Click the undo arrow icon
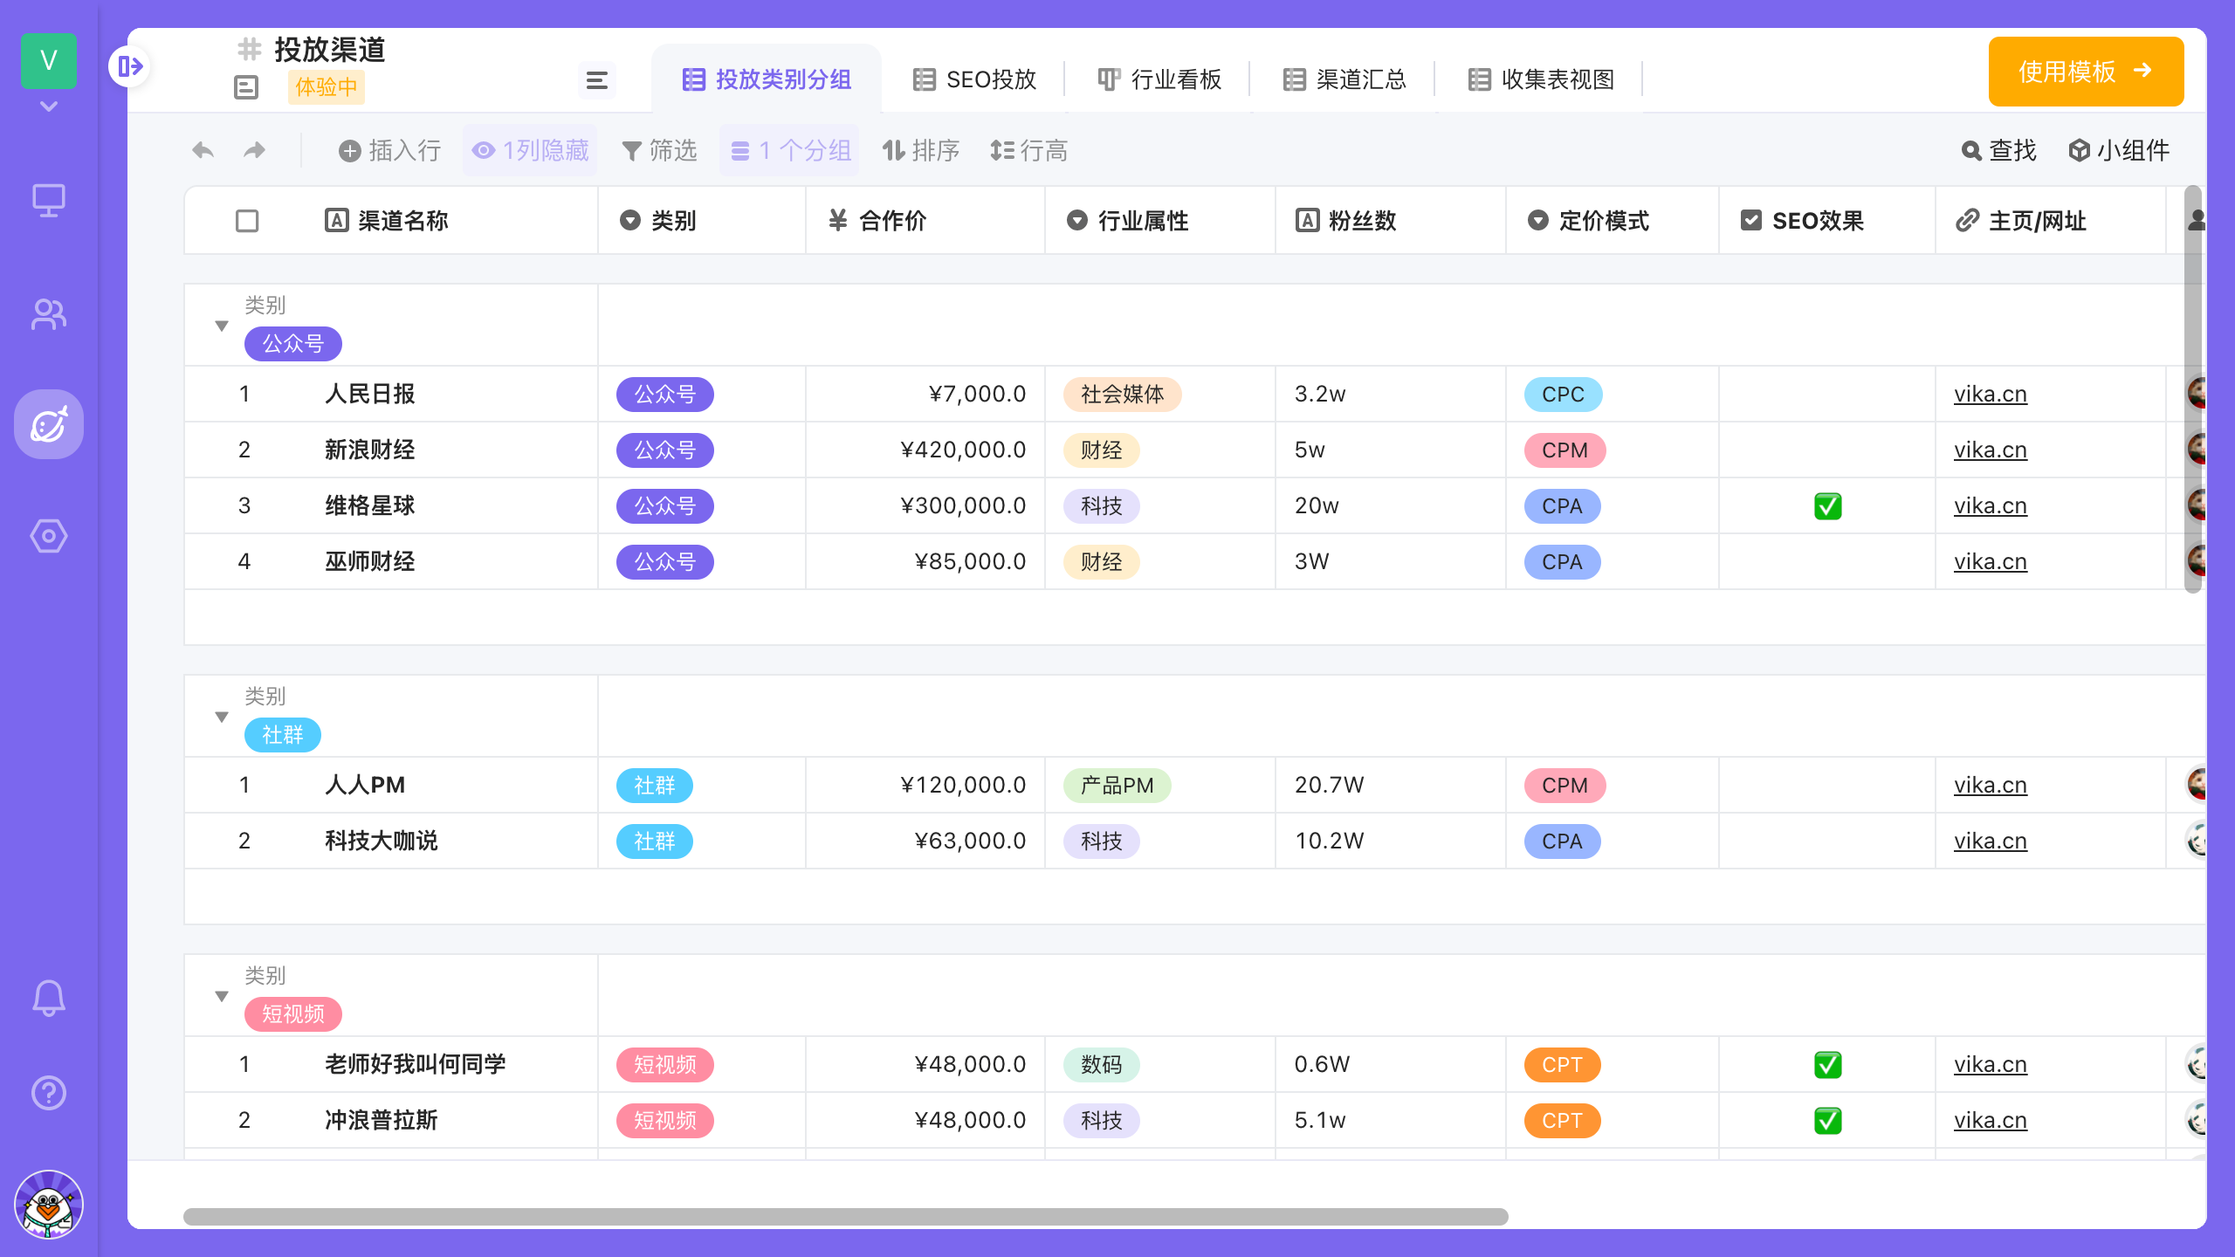The image size is (2235, 1257). click(x=203, y=151)
